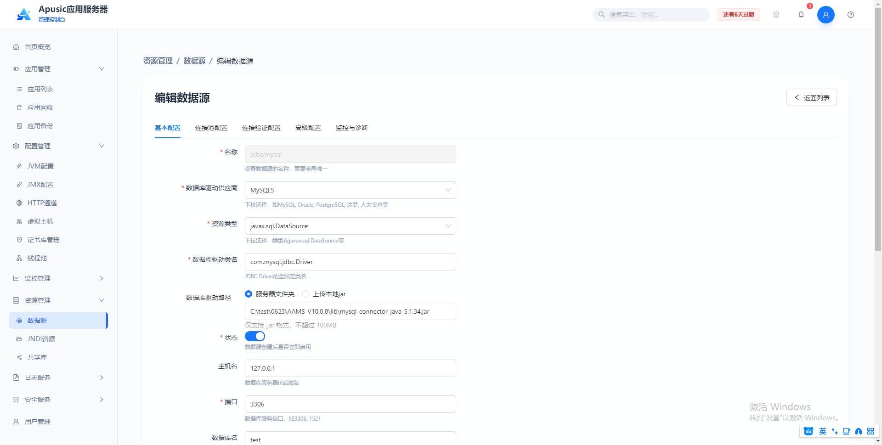Switch to 高级配置 tab
Image resolution: width=882 pixels, height=445 pixels.
pos(308,128)
